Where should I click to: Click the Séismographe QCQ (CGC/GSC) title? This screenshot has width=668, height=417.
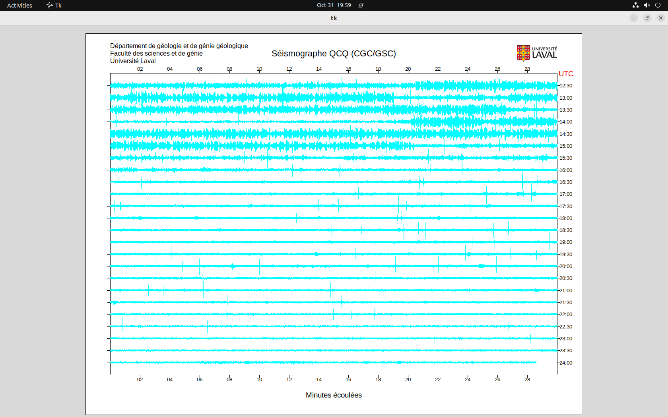pyautogui.click(x=334, y=54)
